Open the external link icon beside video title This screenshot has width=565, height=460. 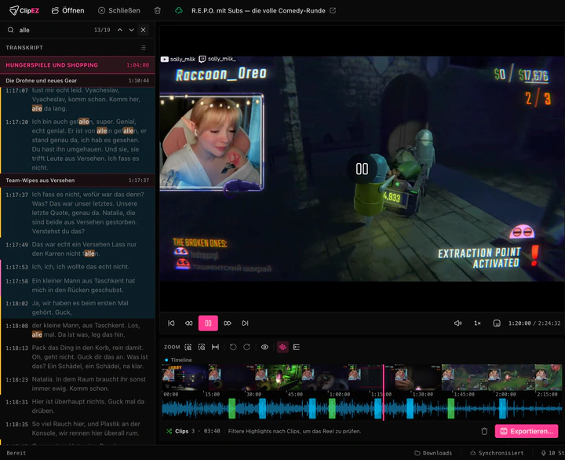pyautogui.click(x=333, y=10)
